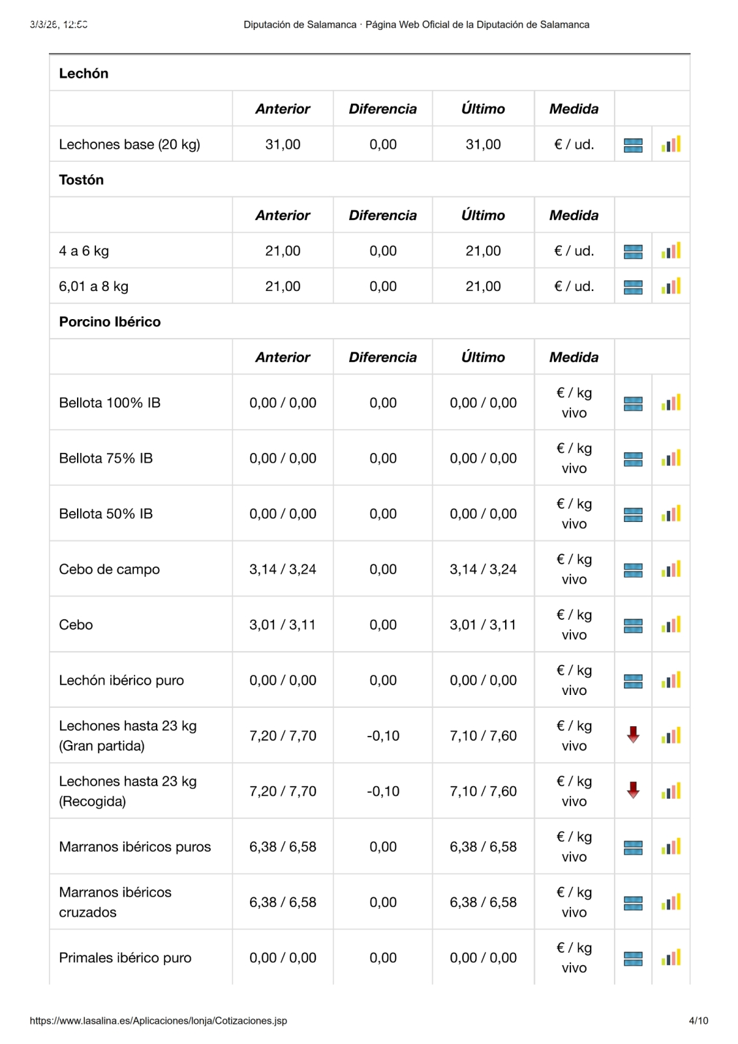Click the blue trend icon for Lechón ibérico puro
Viewport: 738px width, 1044px height.
(x=633, y=681)
